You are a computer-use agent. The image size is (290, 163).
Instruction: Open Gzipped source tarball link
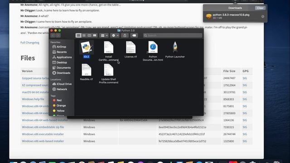click(x=35, y=78)
